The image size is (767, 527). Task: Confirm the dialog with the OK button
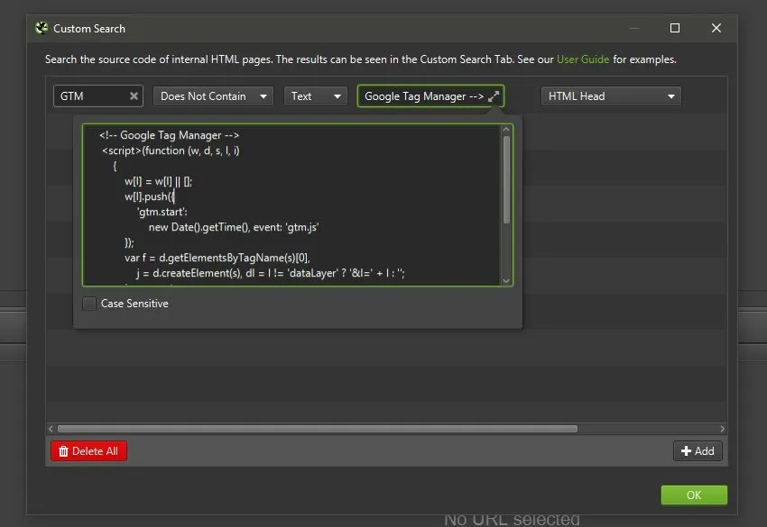click(693, 495)
